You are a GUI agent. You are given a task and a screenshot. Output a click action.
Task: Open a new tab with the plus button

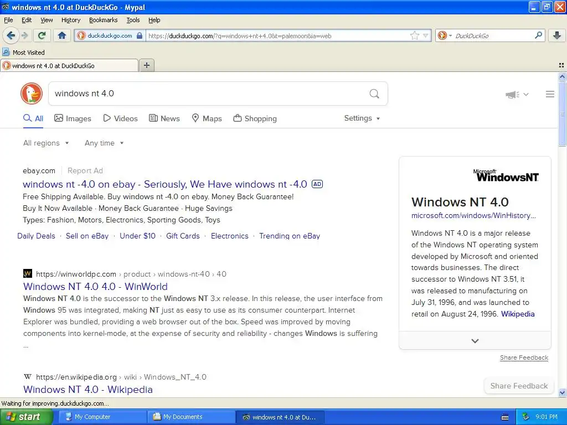coord(147,65)
